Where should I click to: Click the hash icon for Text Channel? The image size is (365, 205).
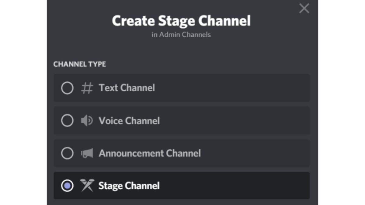[x=87, y=88]
